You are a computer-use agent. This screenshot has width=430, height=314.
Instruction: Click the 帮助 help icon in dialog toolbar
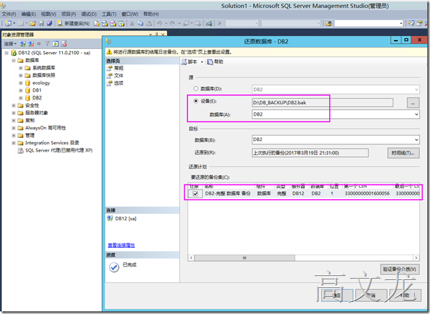click(210, 62)
